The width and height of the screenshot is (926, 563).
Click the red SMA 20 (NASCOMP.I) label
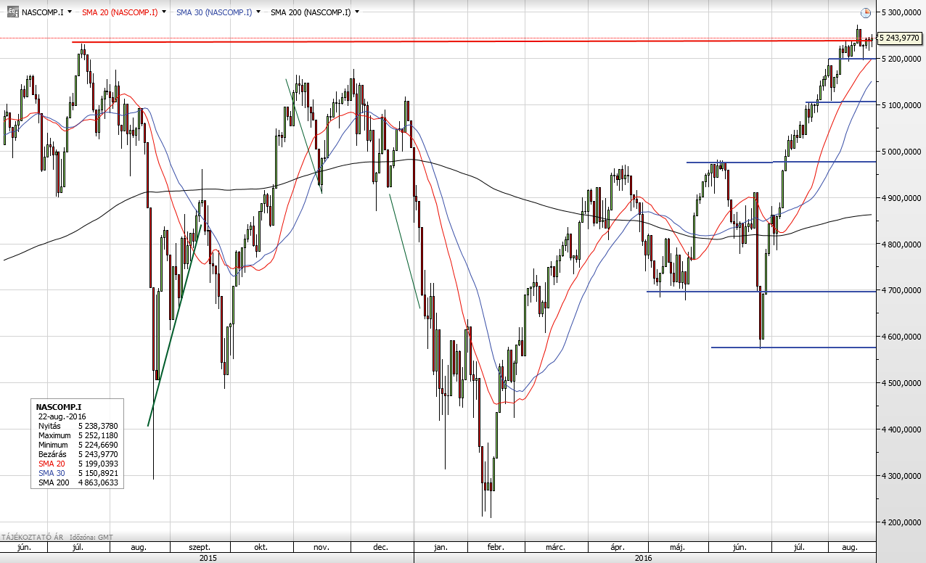120,12
